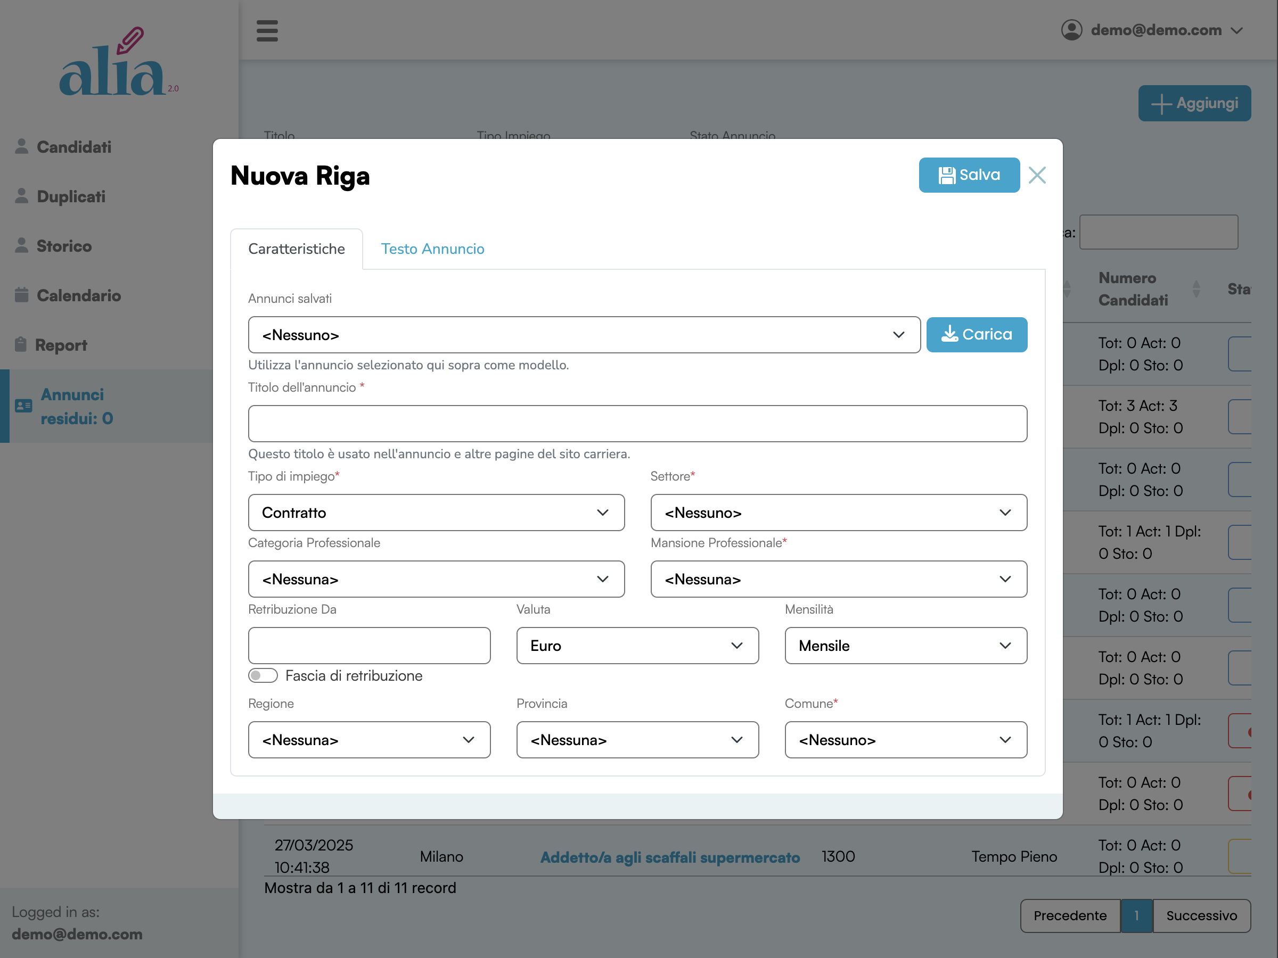Click the hamburger menu icon
This screenshot has height=958, width=1278.
click(x=267, y=31)
